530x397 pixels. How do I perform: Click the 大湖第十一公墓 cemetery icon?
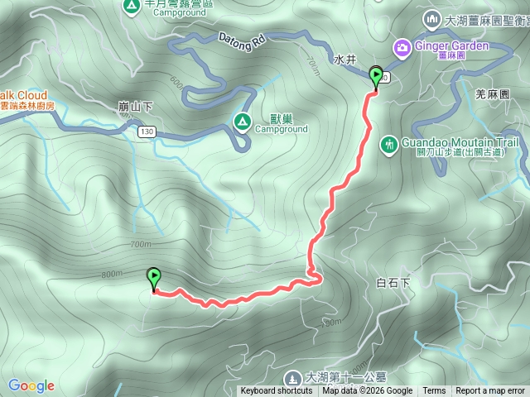292,379
